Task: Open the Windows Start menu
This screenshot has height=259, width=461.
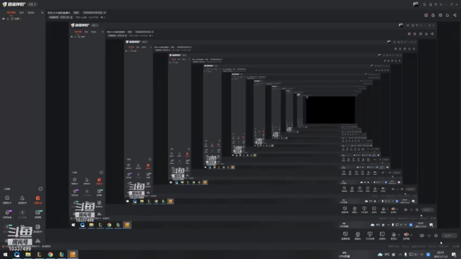Action: (x=5, y=254)
